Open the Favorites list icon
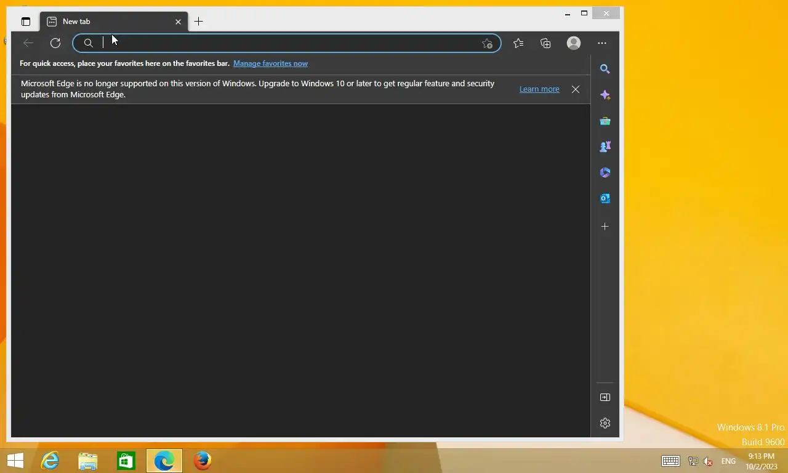Viewport: 788px width, 473px height. (518, 43)
